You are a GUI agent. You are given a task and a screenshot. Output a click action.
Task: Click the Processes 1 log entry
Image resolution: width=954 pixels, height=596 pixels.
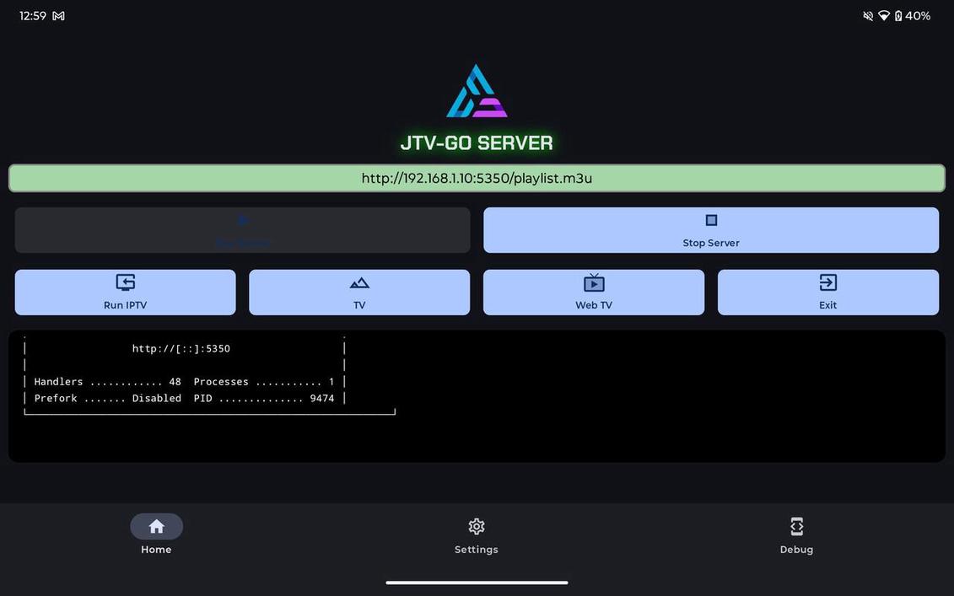coord(263,382)
